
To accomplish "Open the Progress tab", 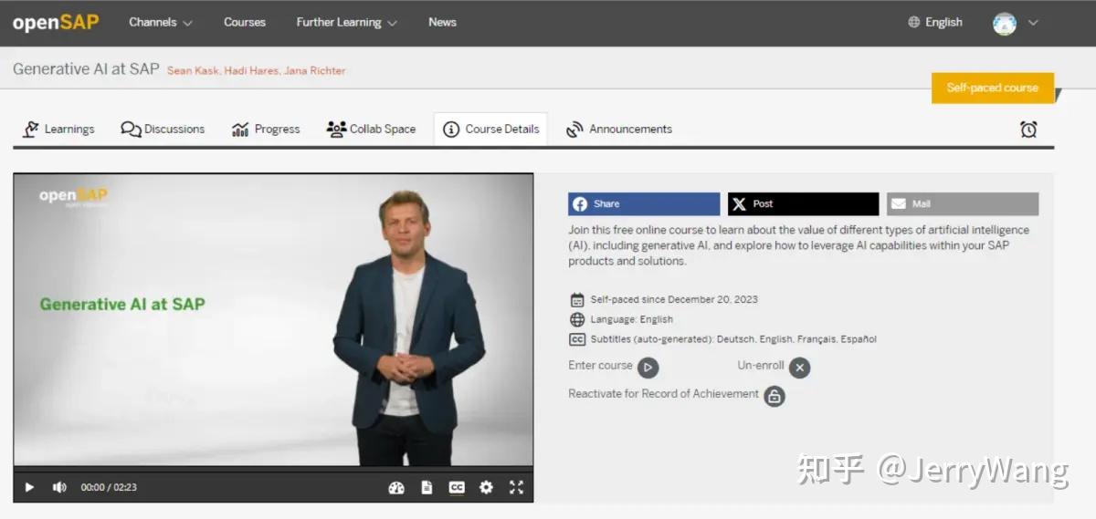I will tap(266, 130).
